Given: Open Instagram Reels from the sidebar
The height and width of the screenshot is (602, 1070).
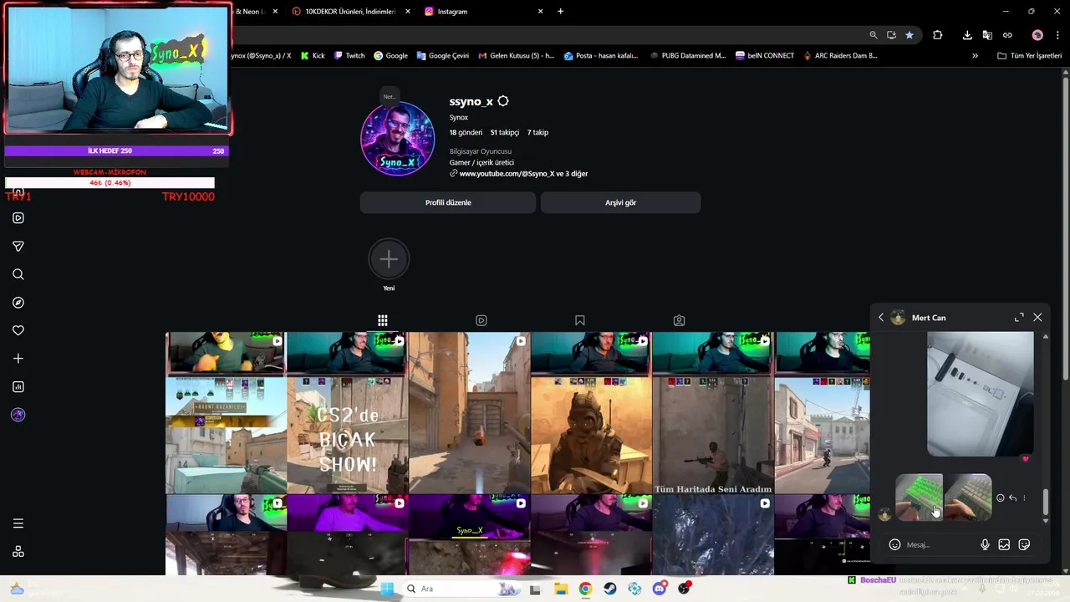Looking at the screenshot, I should point(18,218).
